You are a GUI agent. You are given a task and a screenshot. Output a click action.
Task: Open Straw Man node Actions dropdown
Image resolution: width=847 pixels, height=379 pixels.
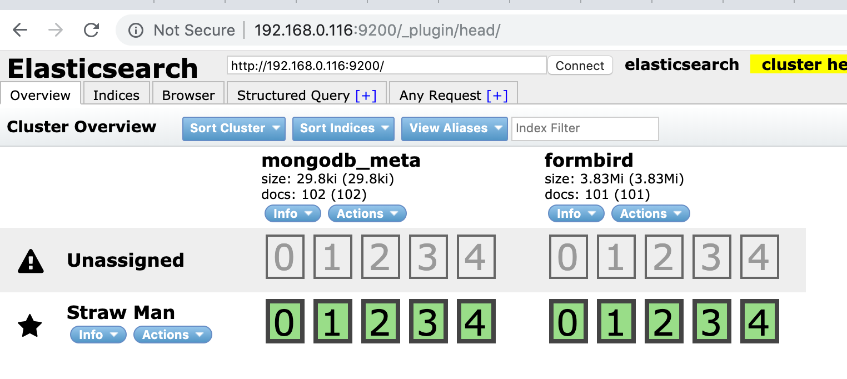[x=173, y=335]
